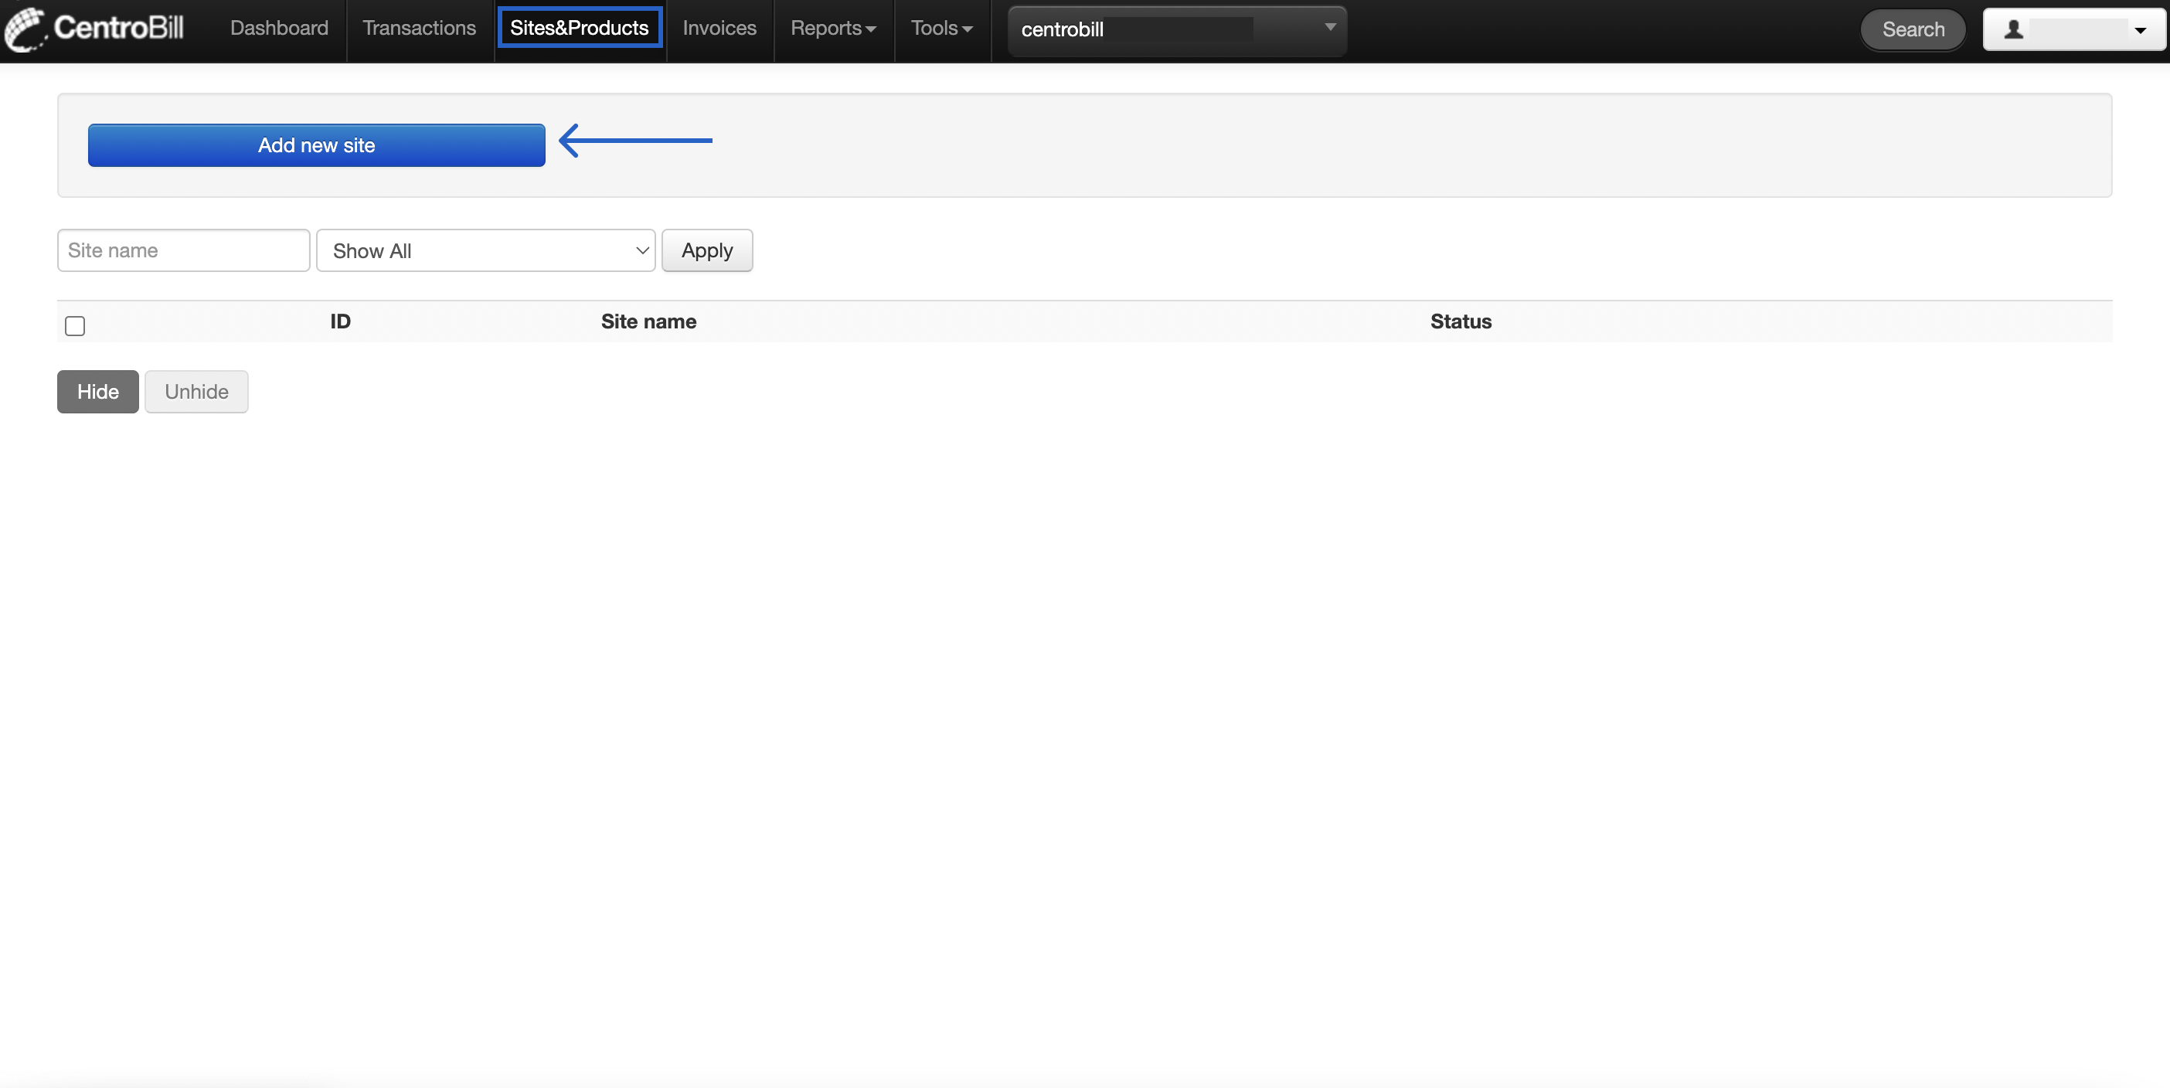
Task: Click the Unhide button
Action: coord(196,392)
